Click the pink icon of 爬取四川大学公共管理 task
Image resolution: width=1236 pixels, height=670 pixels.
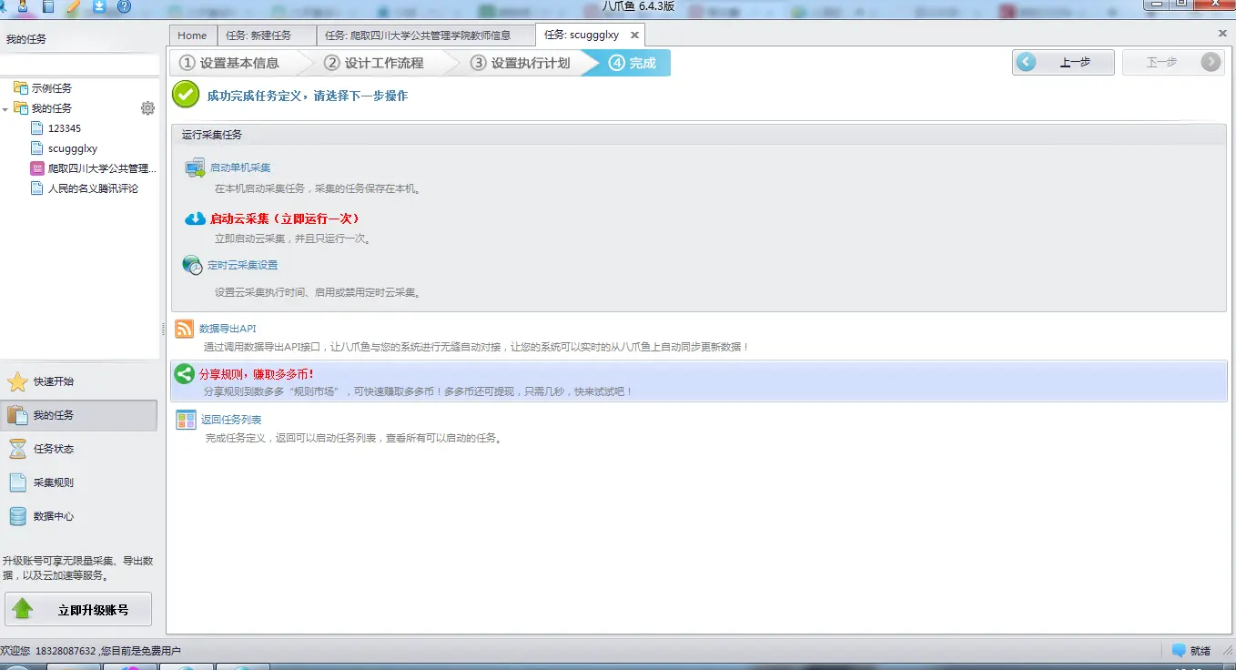pos(37,168)
